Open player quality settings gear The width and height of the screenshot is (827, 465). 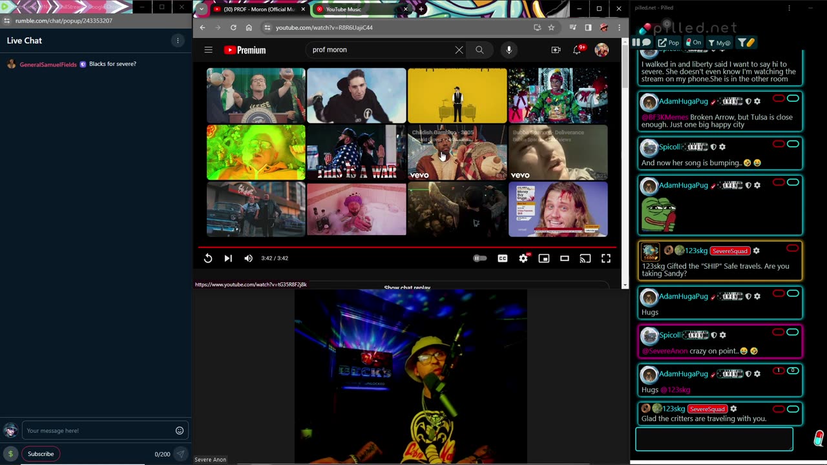click(x=523, y=258)
